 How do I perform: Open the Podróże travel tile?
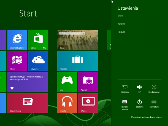coord(77,61)
